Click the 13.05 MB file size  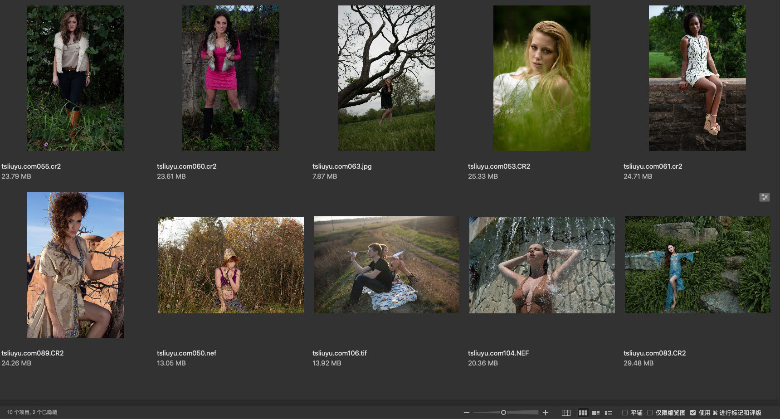coord(171,363)
